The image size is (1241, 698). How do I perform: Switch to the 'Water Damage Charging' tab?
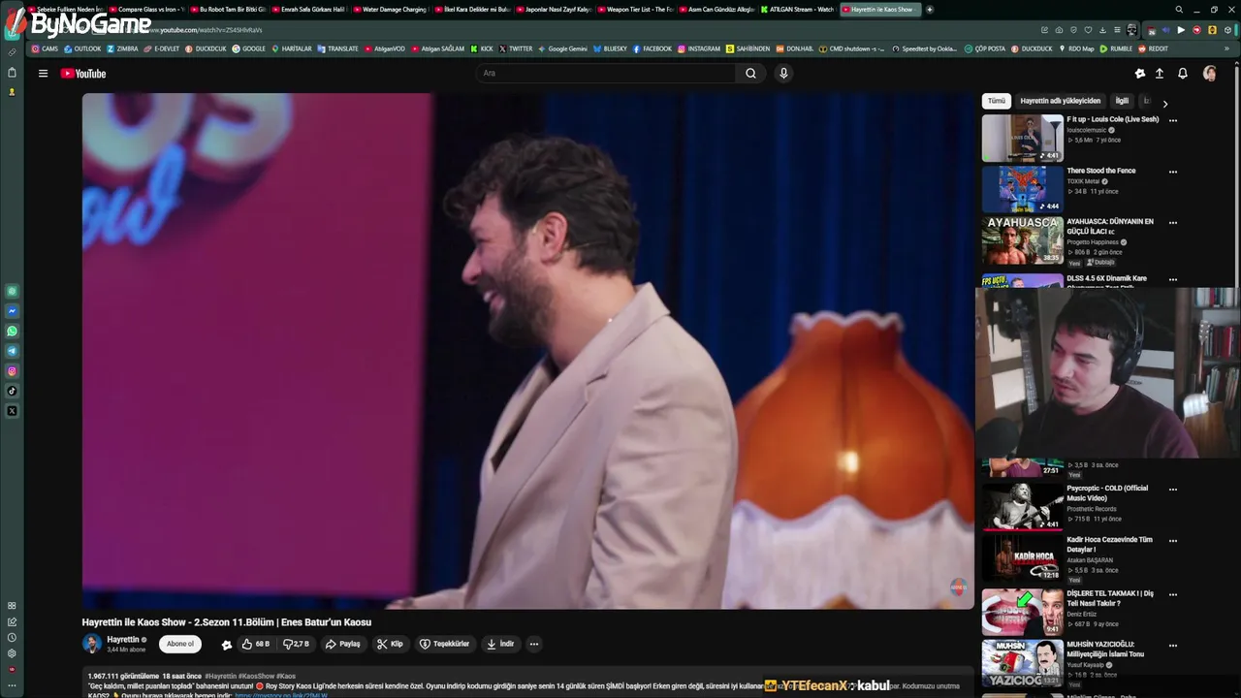[x=390, y=10]
